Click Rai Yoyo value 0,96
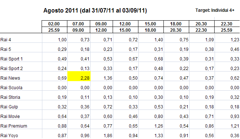This screenshot has height=139, width=240. (x=85, y=136)
